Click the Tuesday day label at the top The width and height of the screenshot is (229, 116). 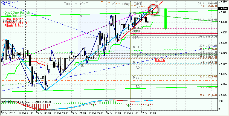[71, 4]
